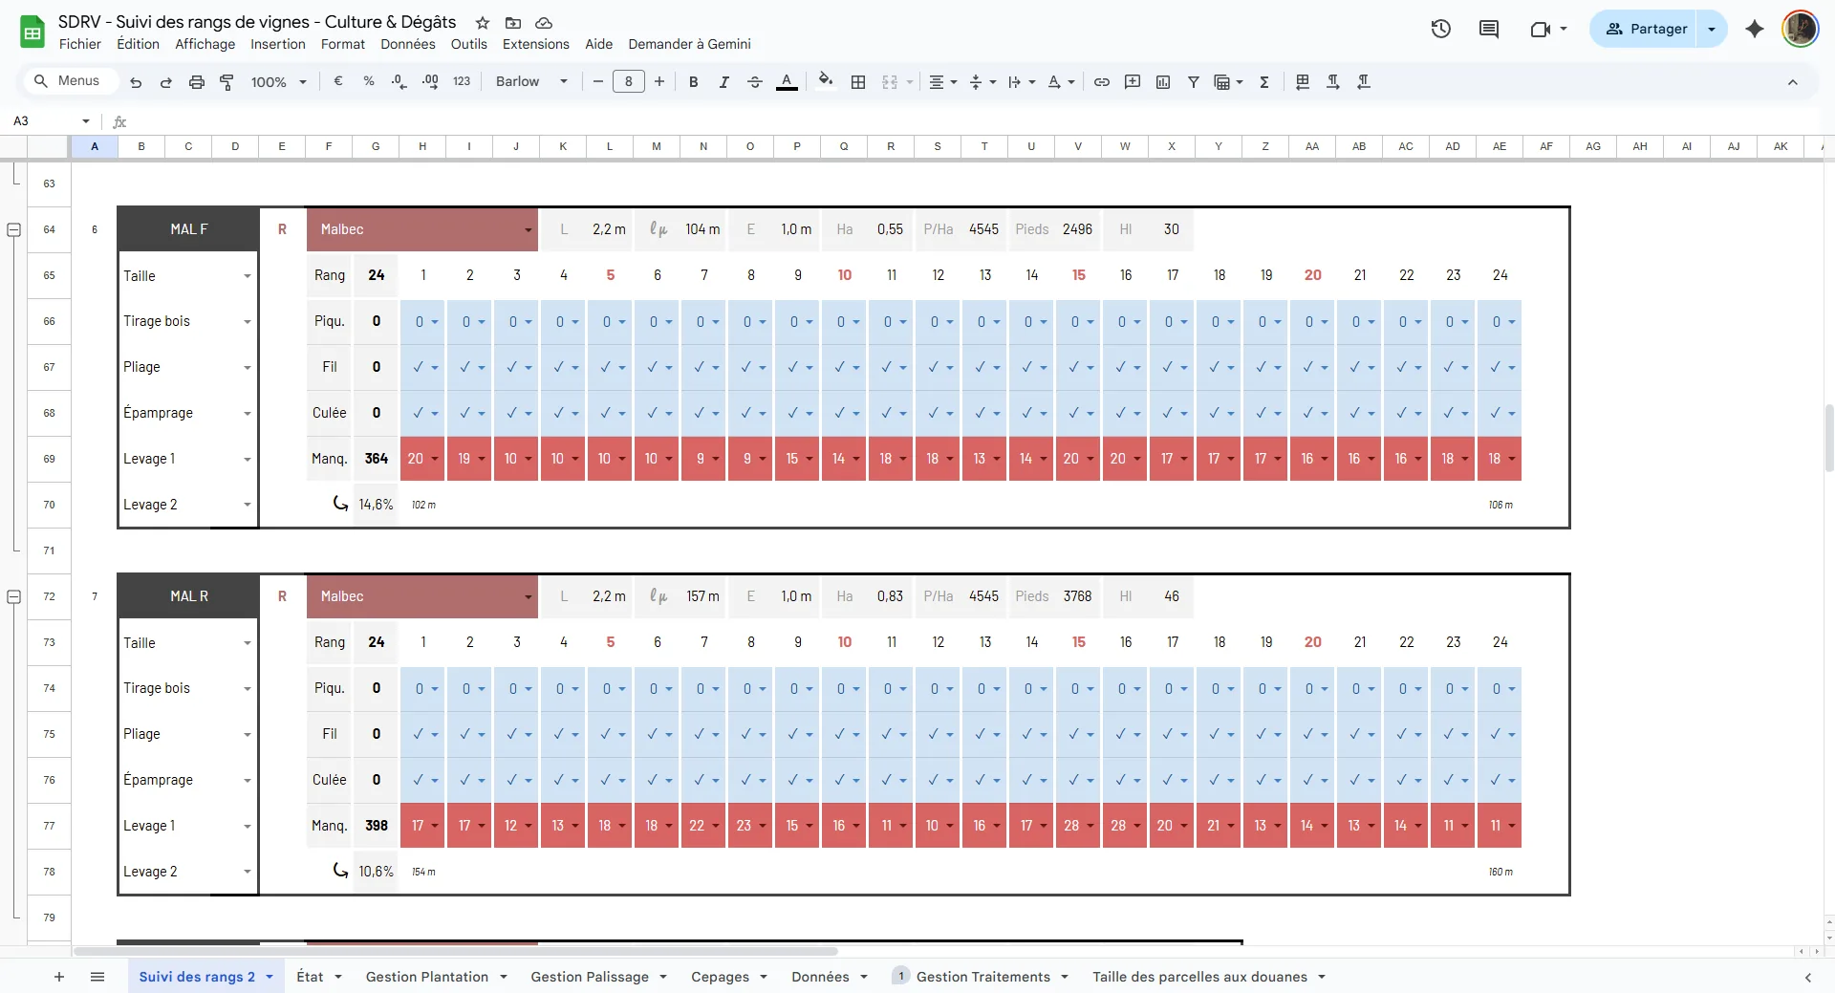Click the Partager share button
Viewport: 1835px width, 993px height.
coord(1646,29)
